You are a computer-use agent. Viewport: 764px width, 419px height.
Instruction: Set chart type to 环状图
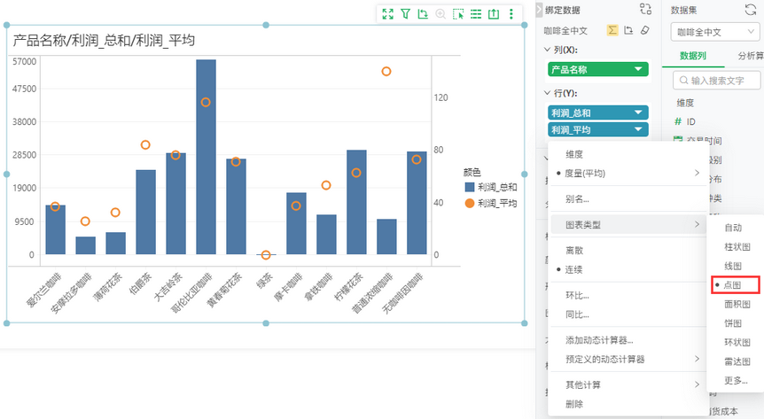[x=737, y=342]
